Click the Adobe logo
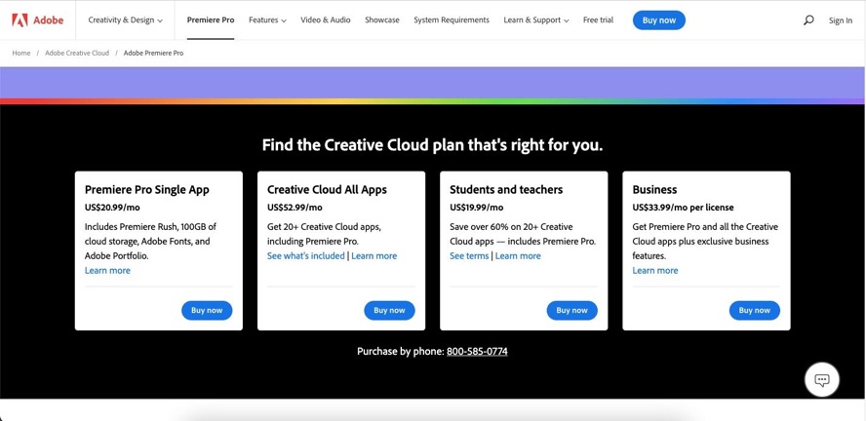866x421 pixels. coord(38,20)
